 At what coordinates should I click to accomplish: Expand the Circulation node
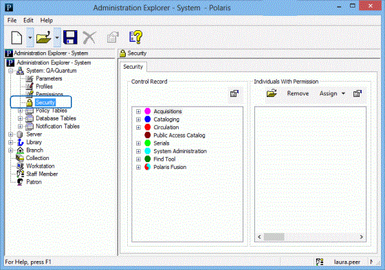pos(138,128)
